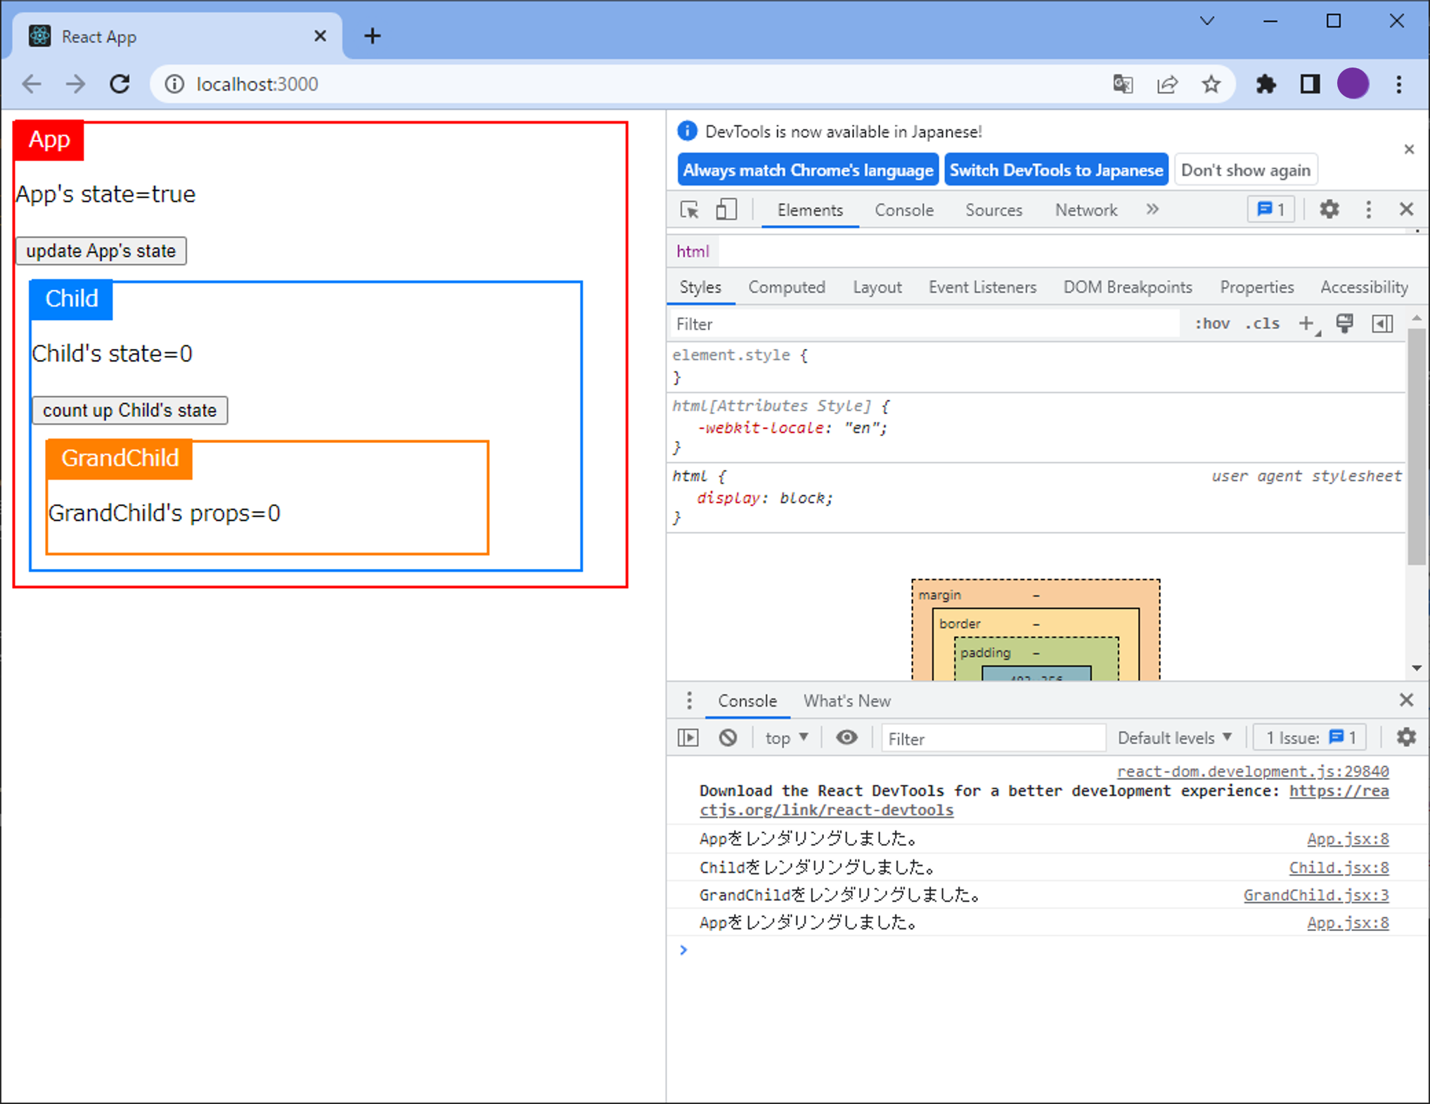The image size is (1430, 1104).
Task: Open the console drawer three-dot menu
Action: tap(689, 700)
